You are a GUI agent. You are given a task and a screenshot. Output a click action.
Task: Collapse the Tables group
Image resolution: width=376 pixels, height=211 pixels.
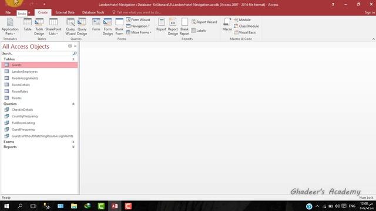(x=73, y=59)
